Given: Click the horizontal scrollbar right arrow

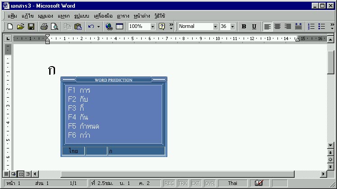Looking at the screenshot, I should (x=323, y=174).
